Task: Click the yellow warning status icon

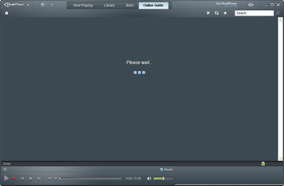Action: tap(263, 164)
